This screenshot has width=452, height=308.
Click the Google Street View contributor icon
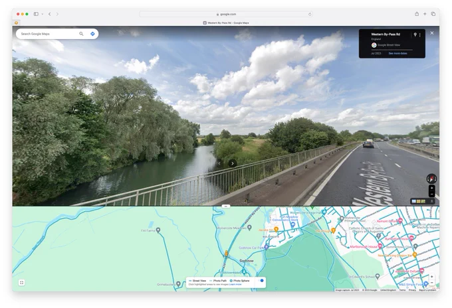click(374, 45)
